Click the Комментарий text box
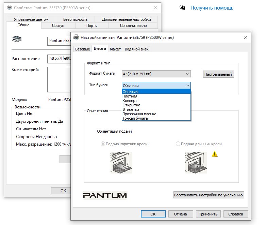Screen dimensions: 266x225 [59, 79]
